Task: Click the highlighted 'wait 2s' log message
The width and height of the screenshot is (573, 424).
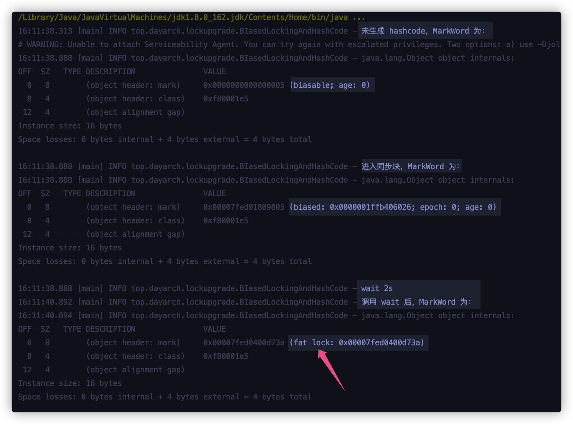Action: pos(377,288)
